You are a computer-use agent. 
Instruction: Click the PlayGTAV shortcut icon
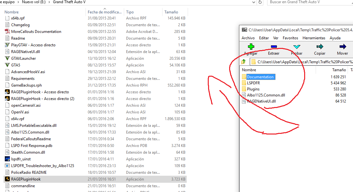coord(7,45)
